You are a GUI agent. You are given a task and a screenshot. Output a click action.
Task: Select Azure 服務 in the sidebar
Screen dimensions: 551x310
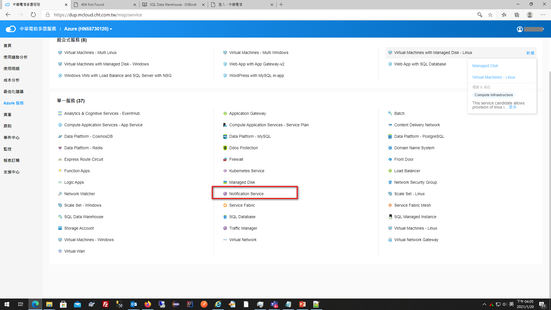pos(13,103)
